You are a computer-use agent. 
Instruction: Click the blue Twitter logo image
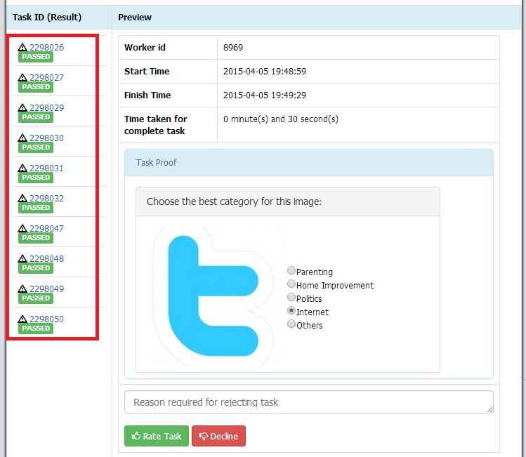(213, 296)
